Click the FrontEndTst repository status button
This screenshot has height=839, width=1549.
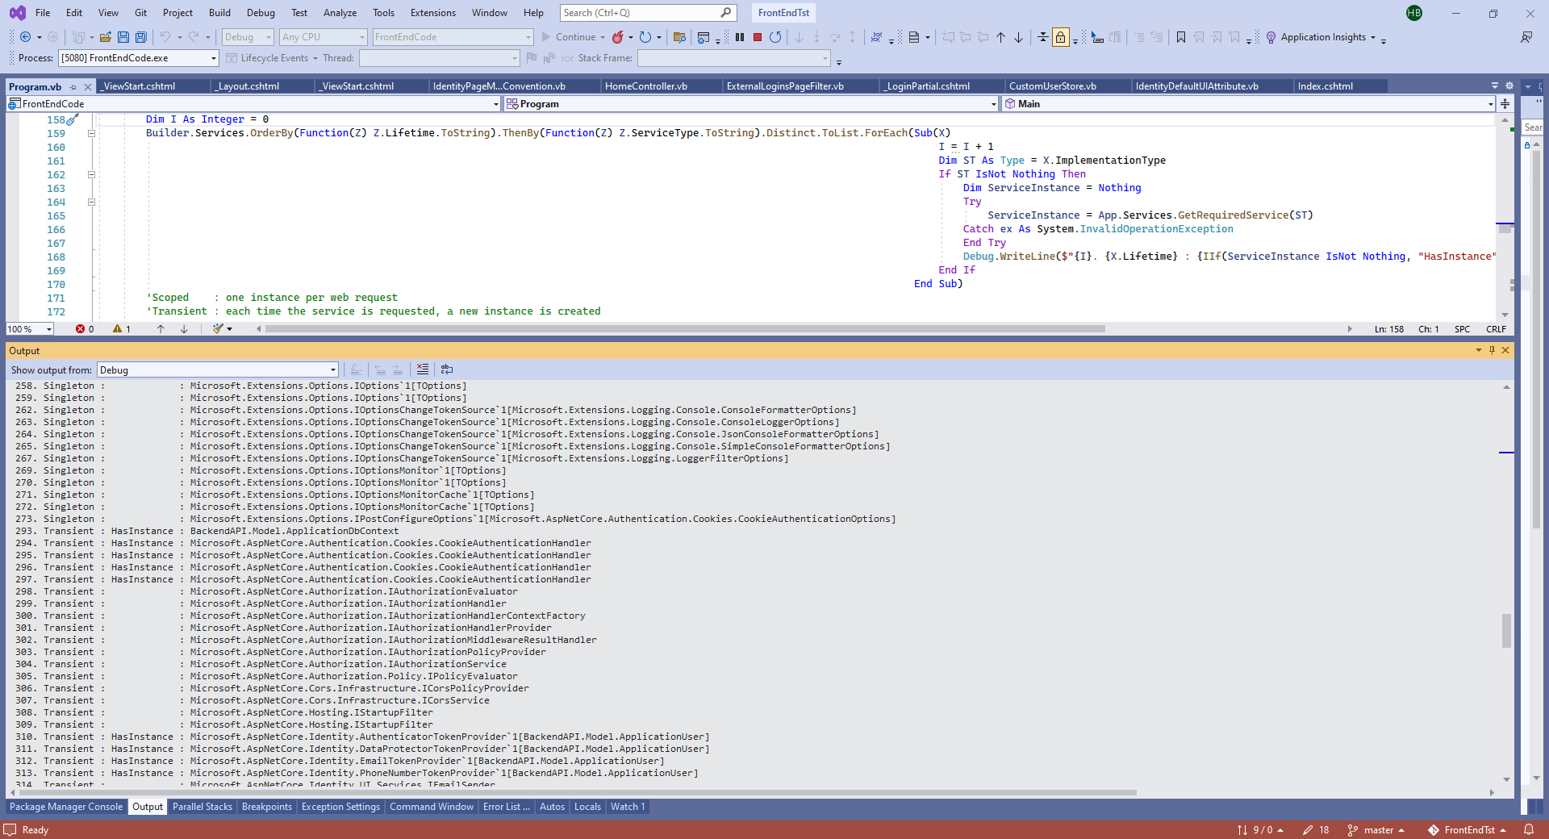[x=1468, y=830]
